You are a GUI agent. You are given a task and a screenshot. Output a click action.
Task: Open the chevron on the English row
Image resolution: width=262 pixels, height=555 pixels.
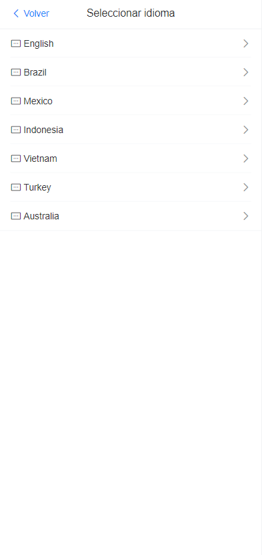click(x=246, y=43)
